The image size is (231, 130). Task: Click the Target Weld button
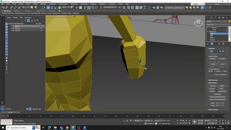point(222,91)
